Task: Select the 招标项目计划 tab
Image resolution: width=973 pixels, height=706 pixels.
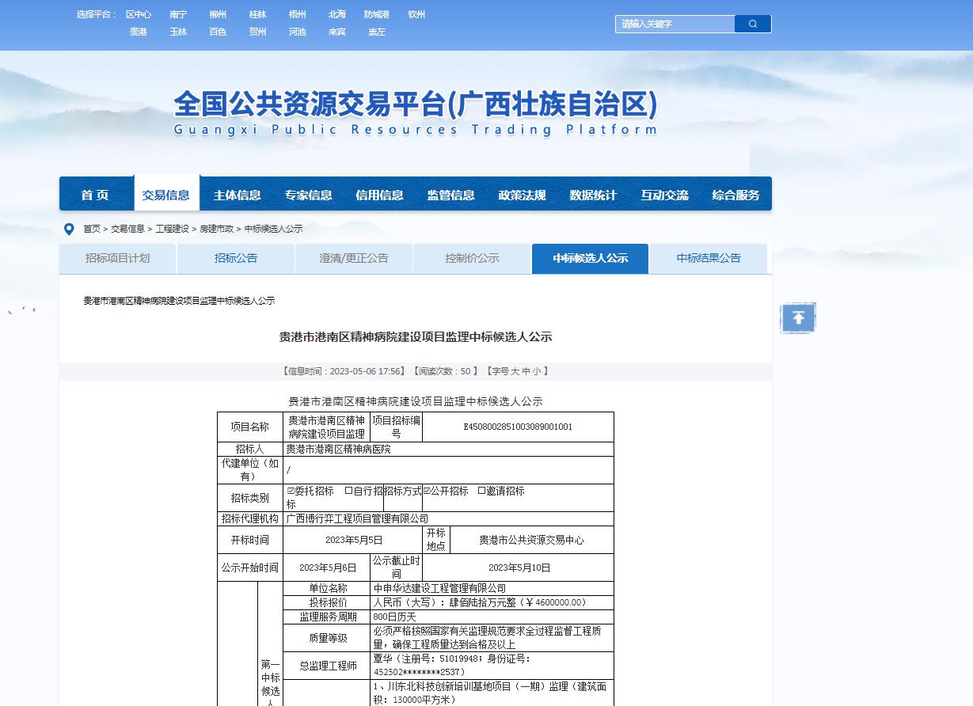Action: tap(117, 258)
